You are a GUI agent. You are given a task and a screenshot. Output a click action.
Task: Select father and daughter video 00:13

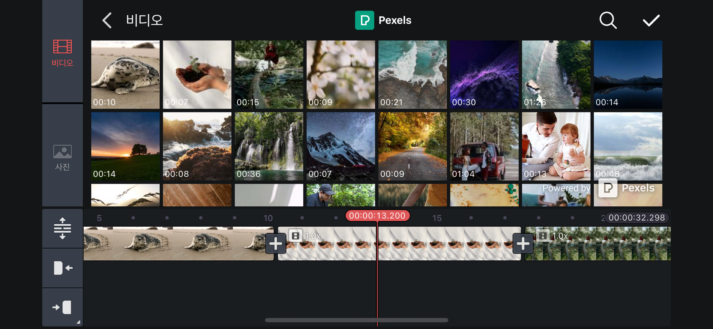point(556,146)
